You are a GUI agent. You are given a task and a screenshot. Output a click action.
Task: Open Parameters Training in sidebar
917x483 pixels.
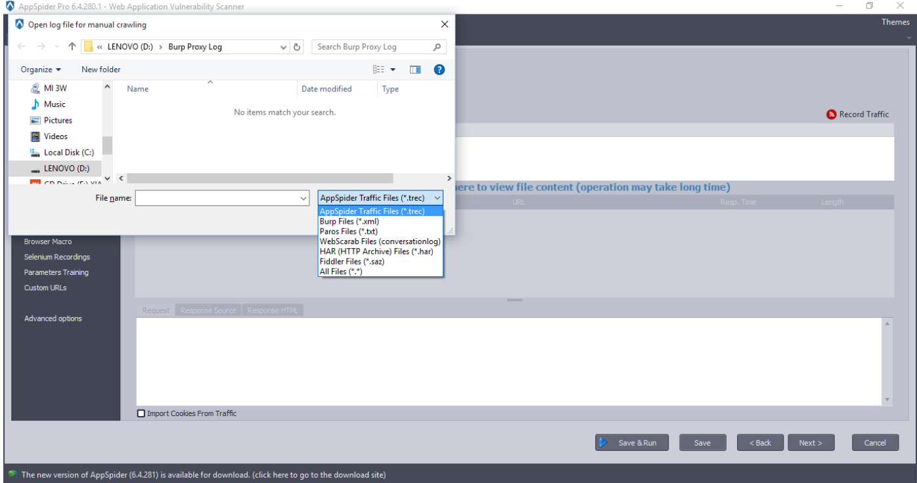click(x=56, y=272)
